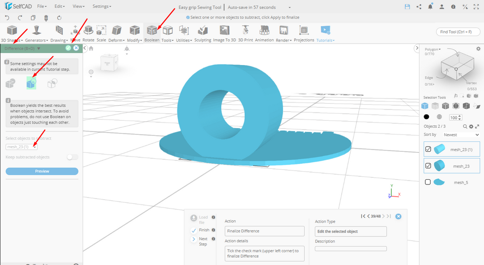Select the Scale tool
Viewport: 484px width, 265px height.
coord(101,34)
